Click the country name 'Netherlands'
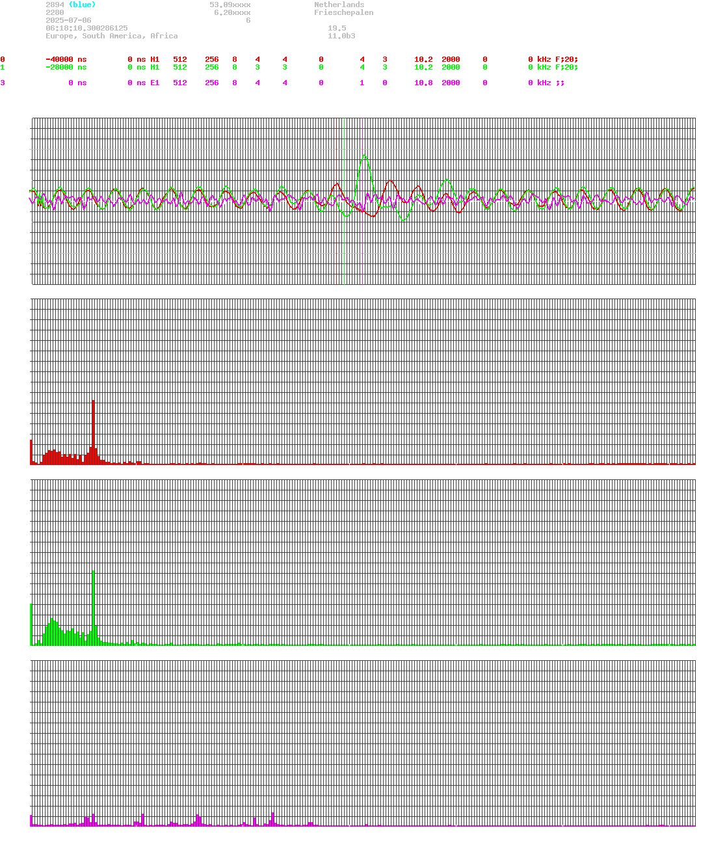Screen dimensions: 712x841 339,5
